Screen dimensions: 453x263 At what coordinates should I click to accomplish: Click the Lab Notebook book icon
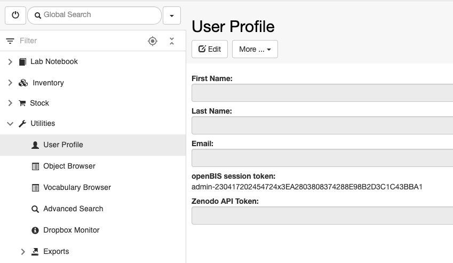point(22,62)
